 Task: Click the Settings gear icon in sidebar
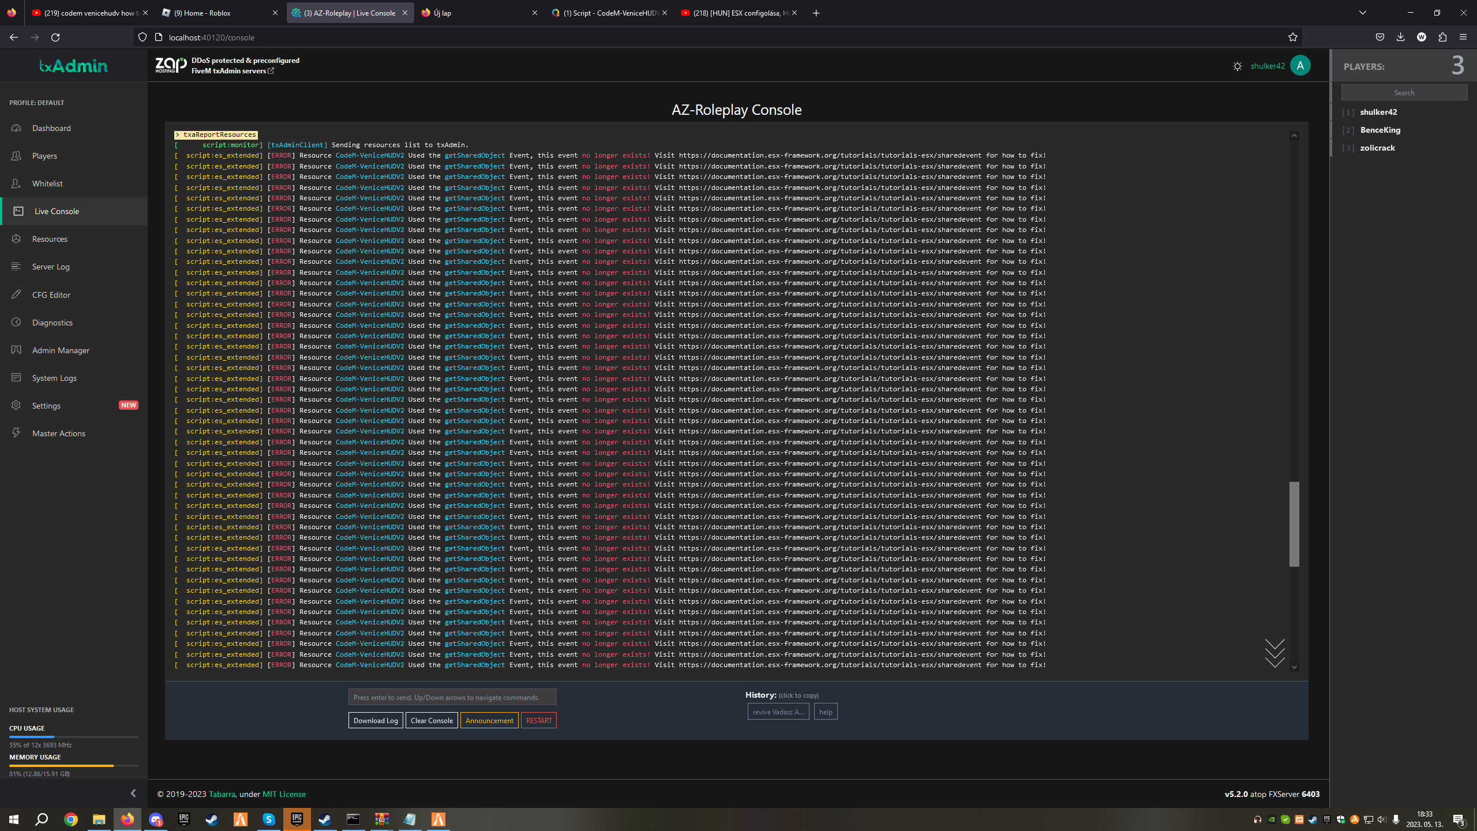tap(16, 405)
